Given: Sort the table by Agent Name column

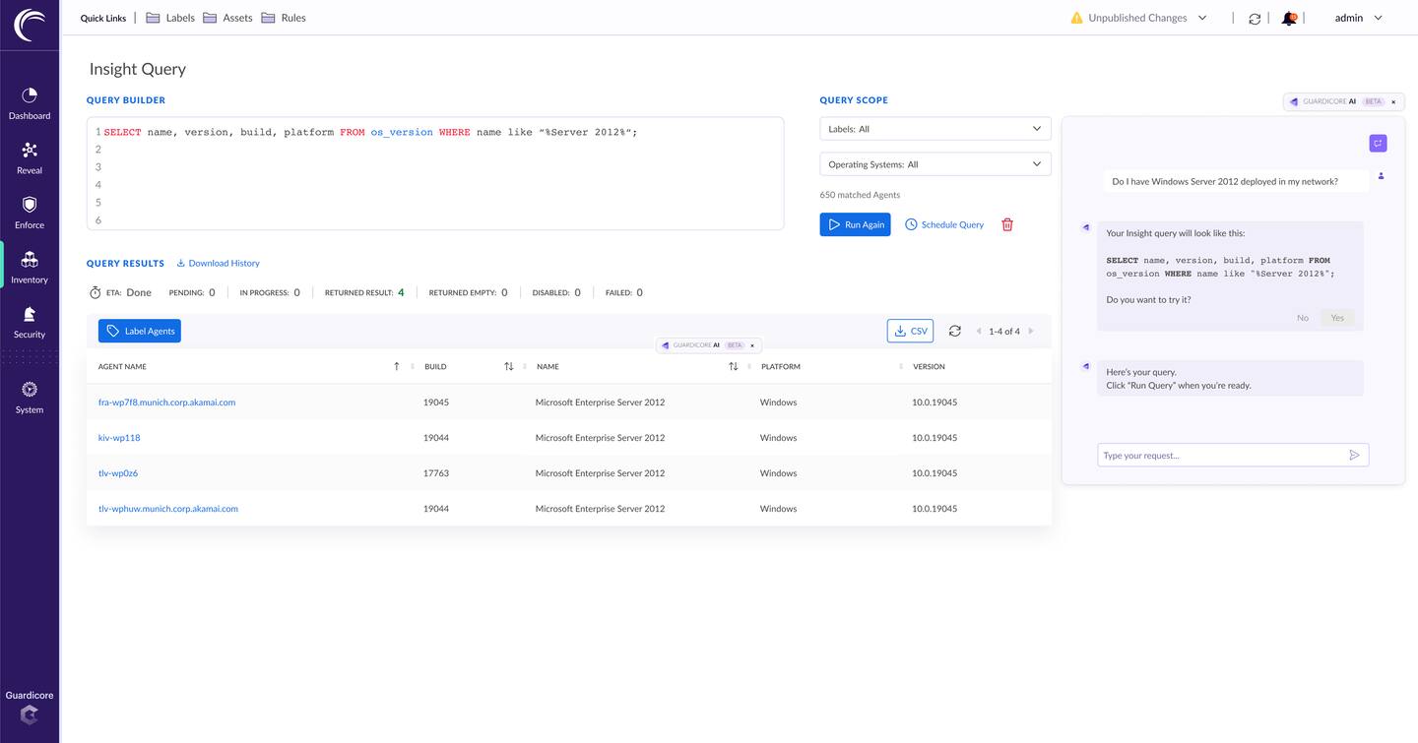Looking at the screenshot, I should [x=396, y=366].
